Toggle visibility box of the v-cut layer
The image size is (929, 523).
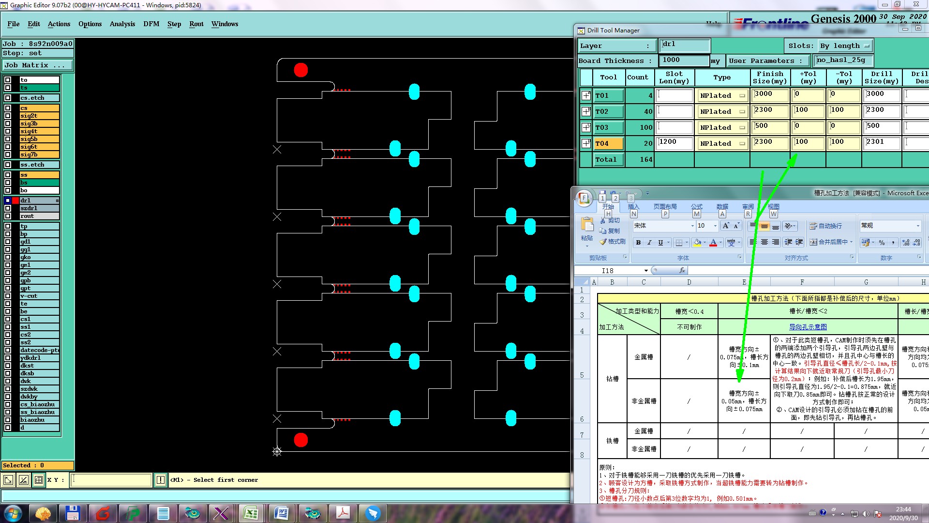click(8, 296)
